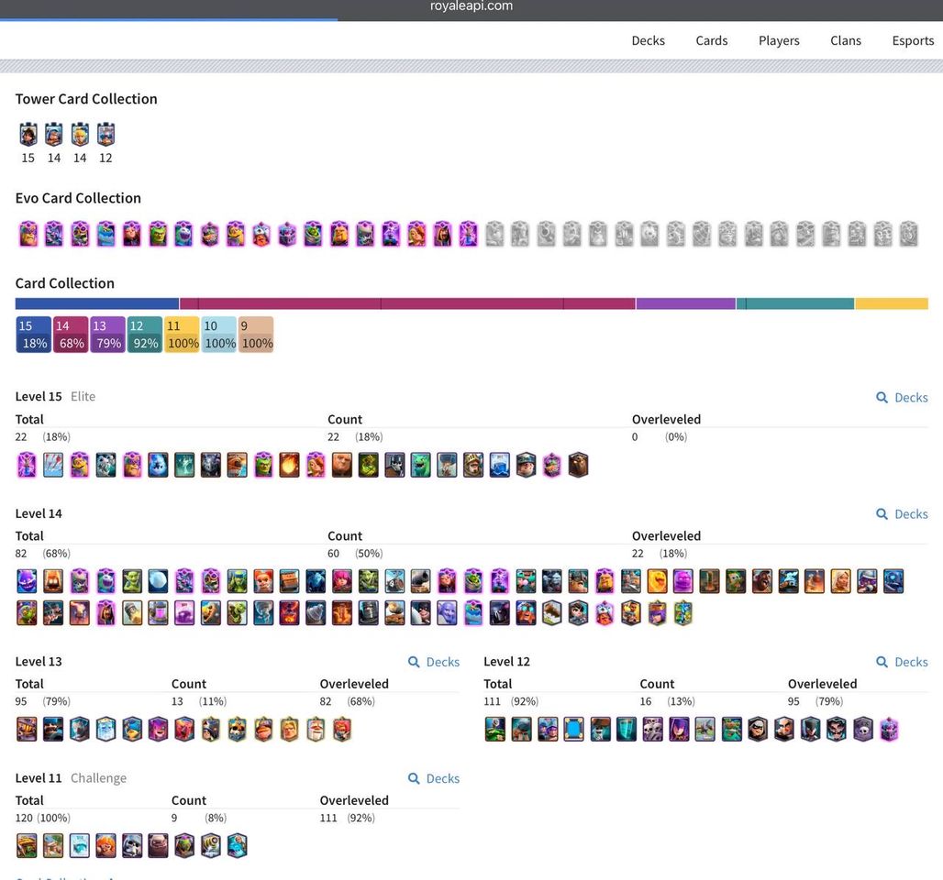Open the evolved Valkyrie card in Level 15
The width and height of the screenshot is (943, 880).
point(316,466)
